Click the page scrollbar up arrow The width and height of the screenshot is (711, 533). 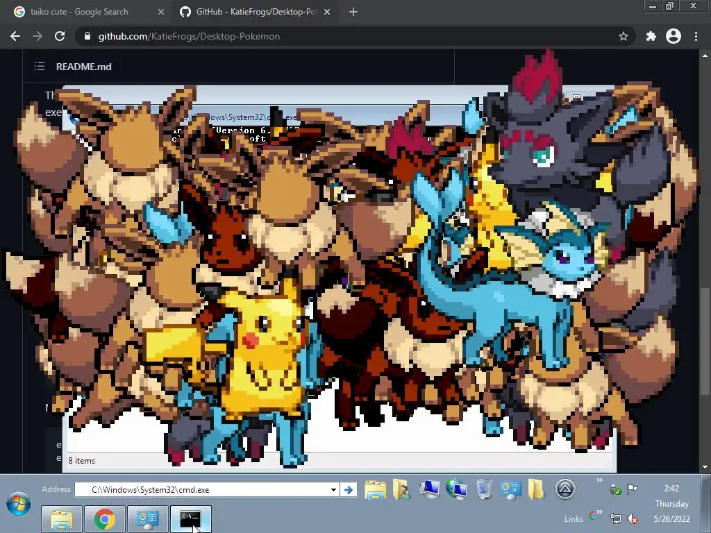705,56
